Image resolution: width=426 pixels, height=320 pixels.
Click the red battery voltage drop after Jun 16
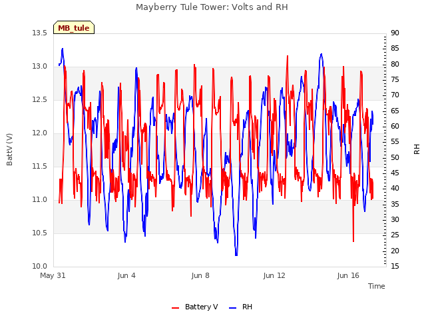[353, 241]
